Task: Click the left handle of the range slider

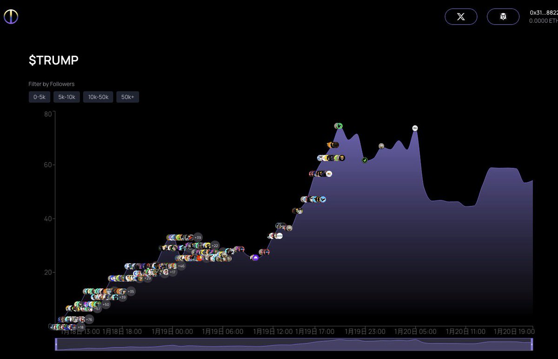Action: (56, 344)
